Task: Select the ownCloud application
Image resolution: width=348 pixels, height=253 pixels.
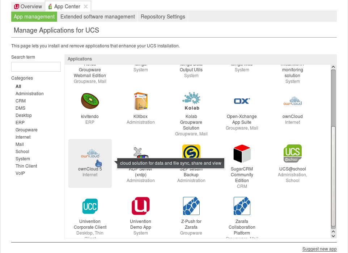Action: 292,101
